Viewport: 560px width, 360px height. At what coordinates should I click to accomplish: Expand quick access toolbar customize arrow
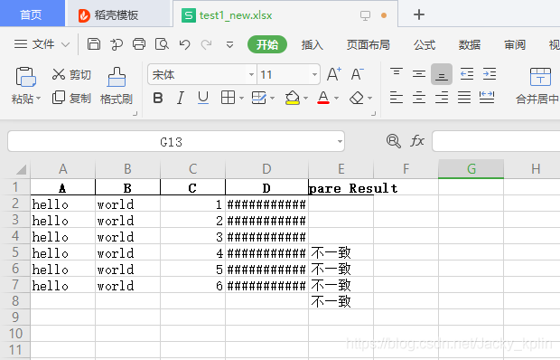[229, 45]
